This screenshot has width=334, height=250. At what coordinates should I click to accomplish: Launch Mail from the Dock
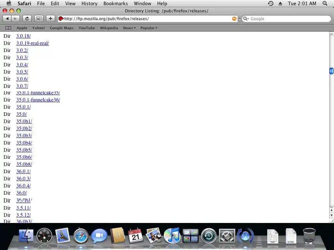click(63, 236)
